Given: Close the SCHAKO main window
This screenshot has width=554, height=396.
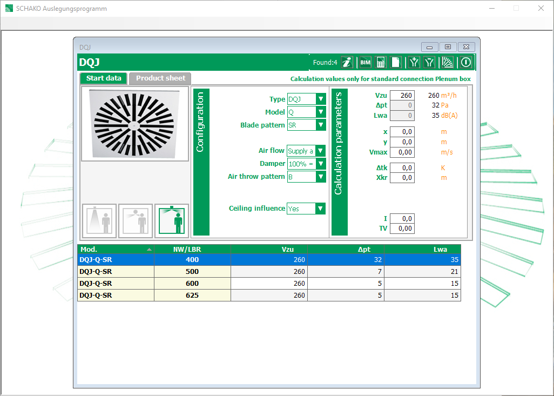Looking at the screenshot, I should point(541,8).
